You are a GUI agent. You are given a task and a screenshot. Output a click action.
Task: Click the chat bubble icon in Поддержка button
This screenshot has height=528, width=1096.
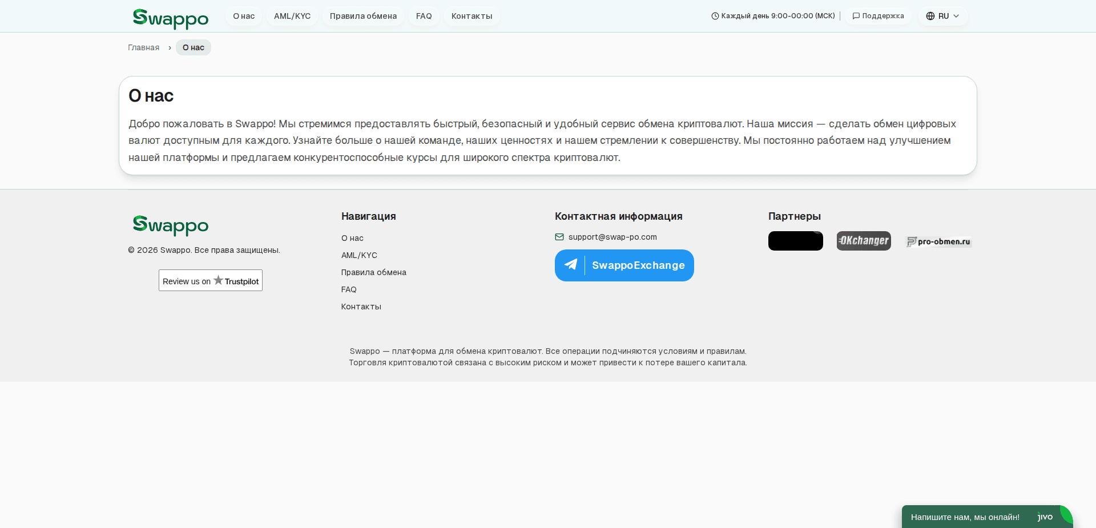tap(855, 16)
